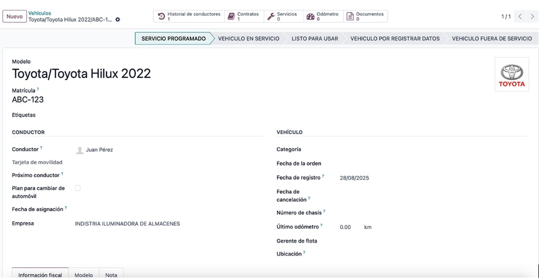Open the gear actions menu

(118, 19)
